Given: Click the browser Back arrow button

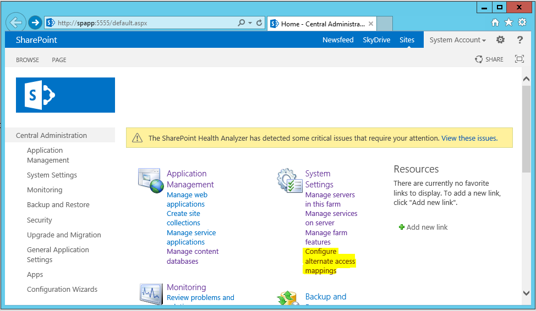Looking at the screenshot, I should click(x=16, y=23).
